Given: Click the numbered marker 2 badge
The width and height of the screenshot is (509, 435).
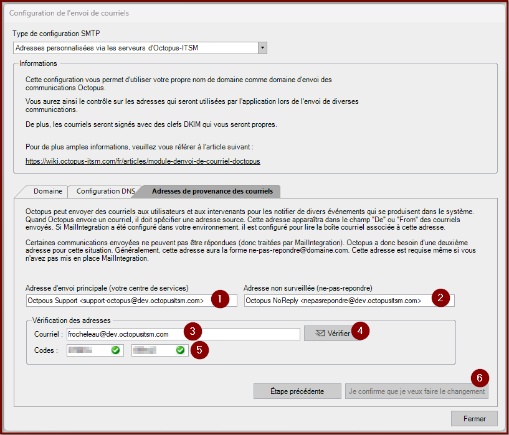Looking at the screenshot, I should (x=440, y=297).
